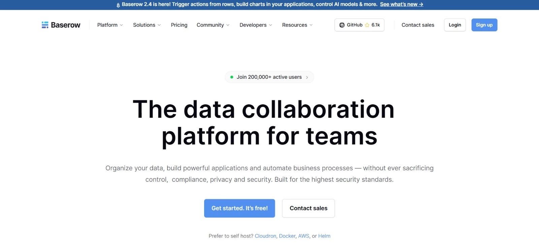
Task: Open the Platform navigation menu
Action: click(x=110, y=25)
